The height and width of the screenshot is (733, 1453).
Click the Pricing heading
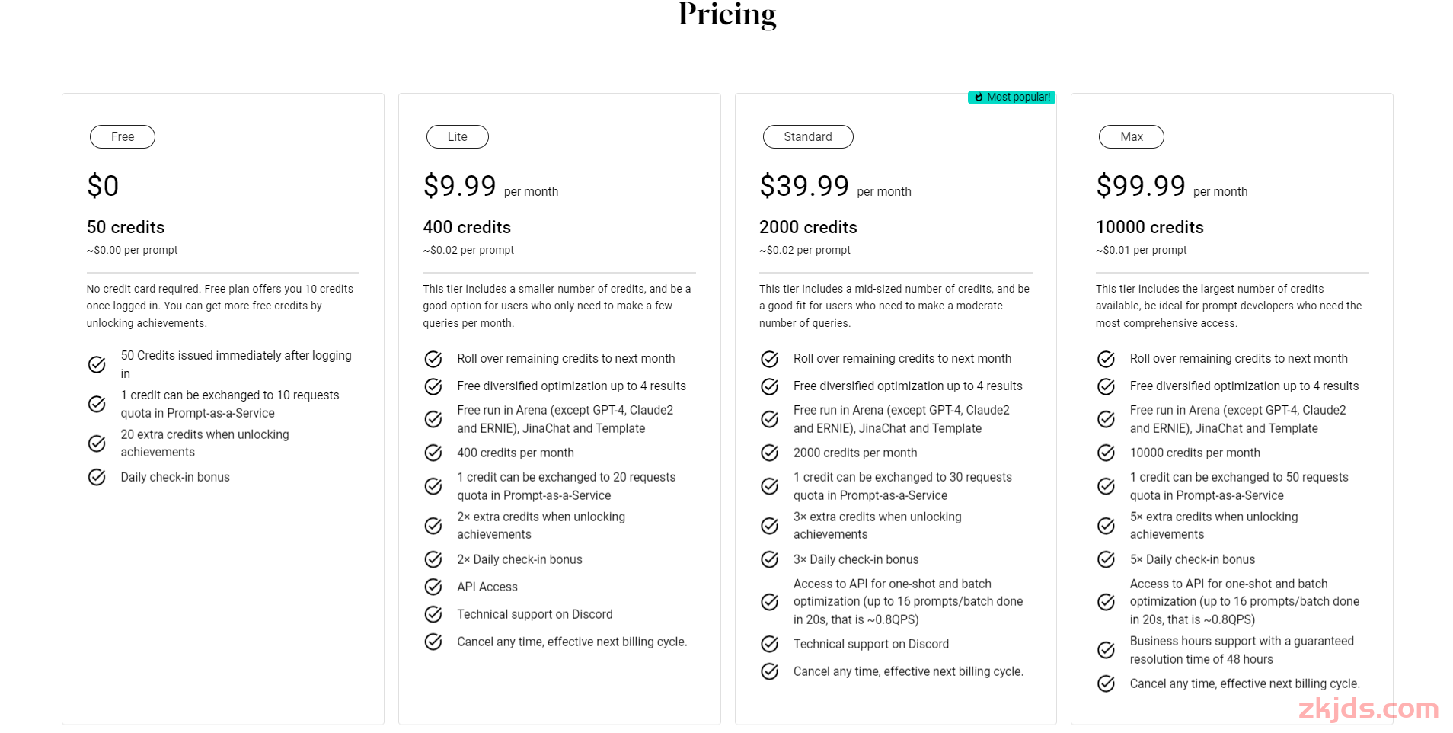click(727, 14)
